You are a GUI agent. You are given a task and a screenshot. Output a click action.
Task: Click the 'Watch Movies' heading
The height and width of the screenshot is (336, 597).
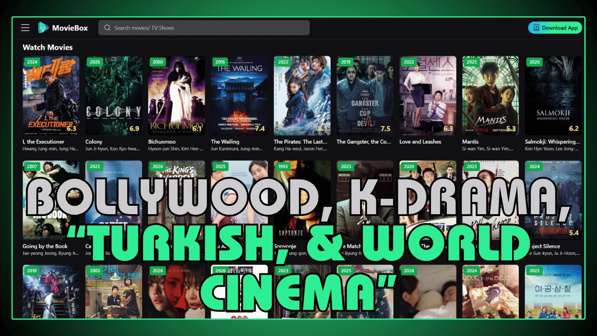point(48,47)
